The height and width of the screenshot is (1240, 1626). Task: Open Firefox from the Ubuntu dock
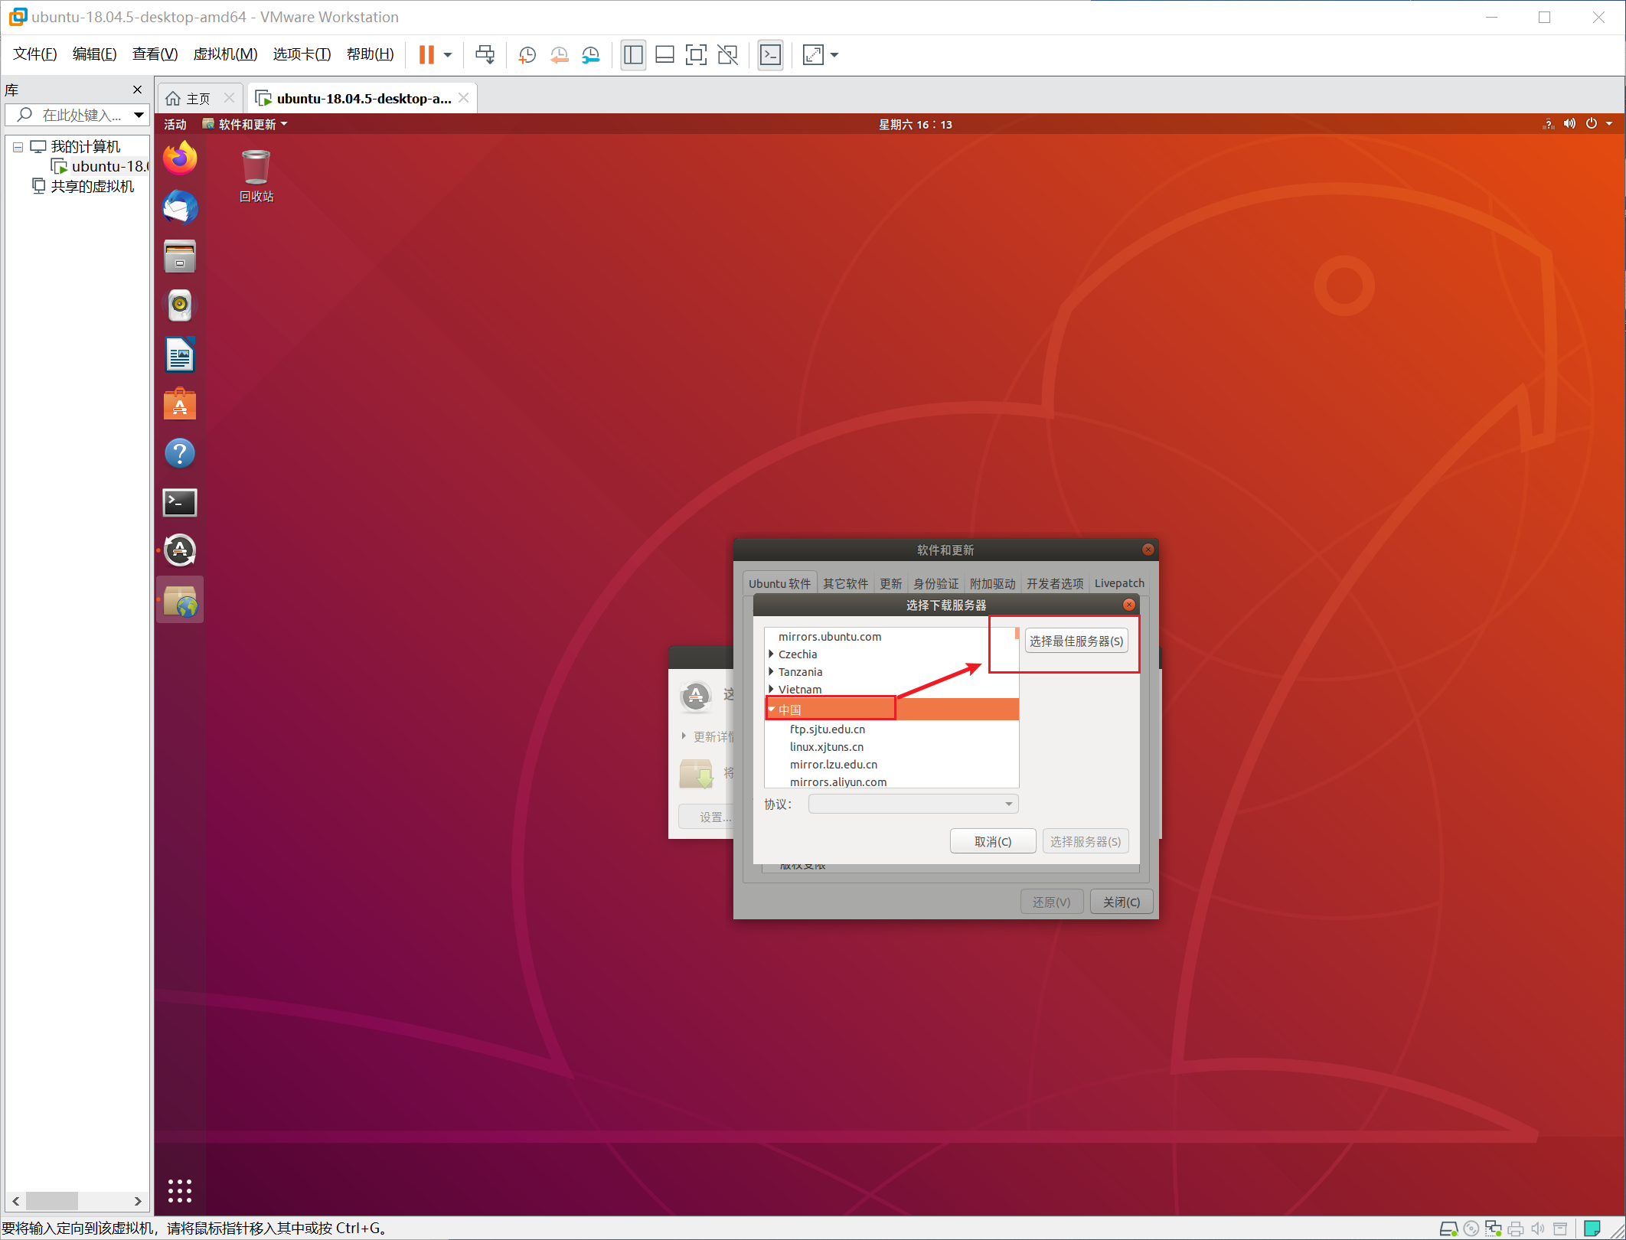(180, 158)
